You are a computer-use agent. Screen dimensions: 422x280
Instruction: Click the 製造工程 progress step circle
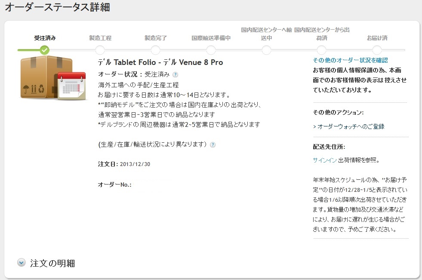pos(100,50)
